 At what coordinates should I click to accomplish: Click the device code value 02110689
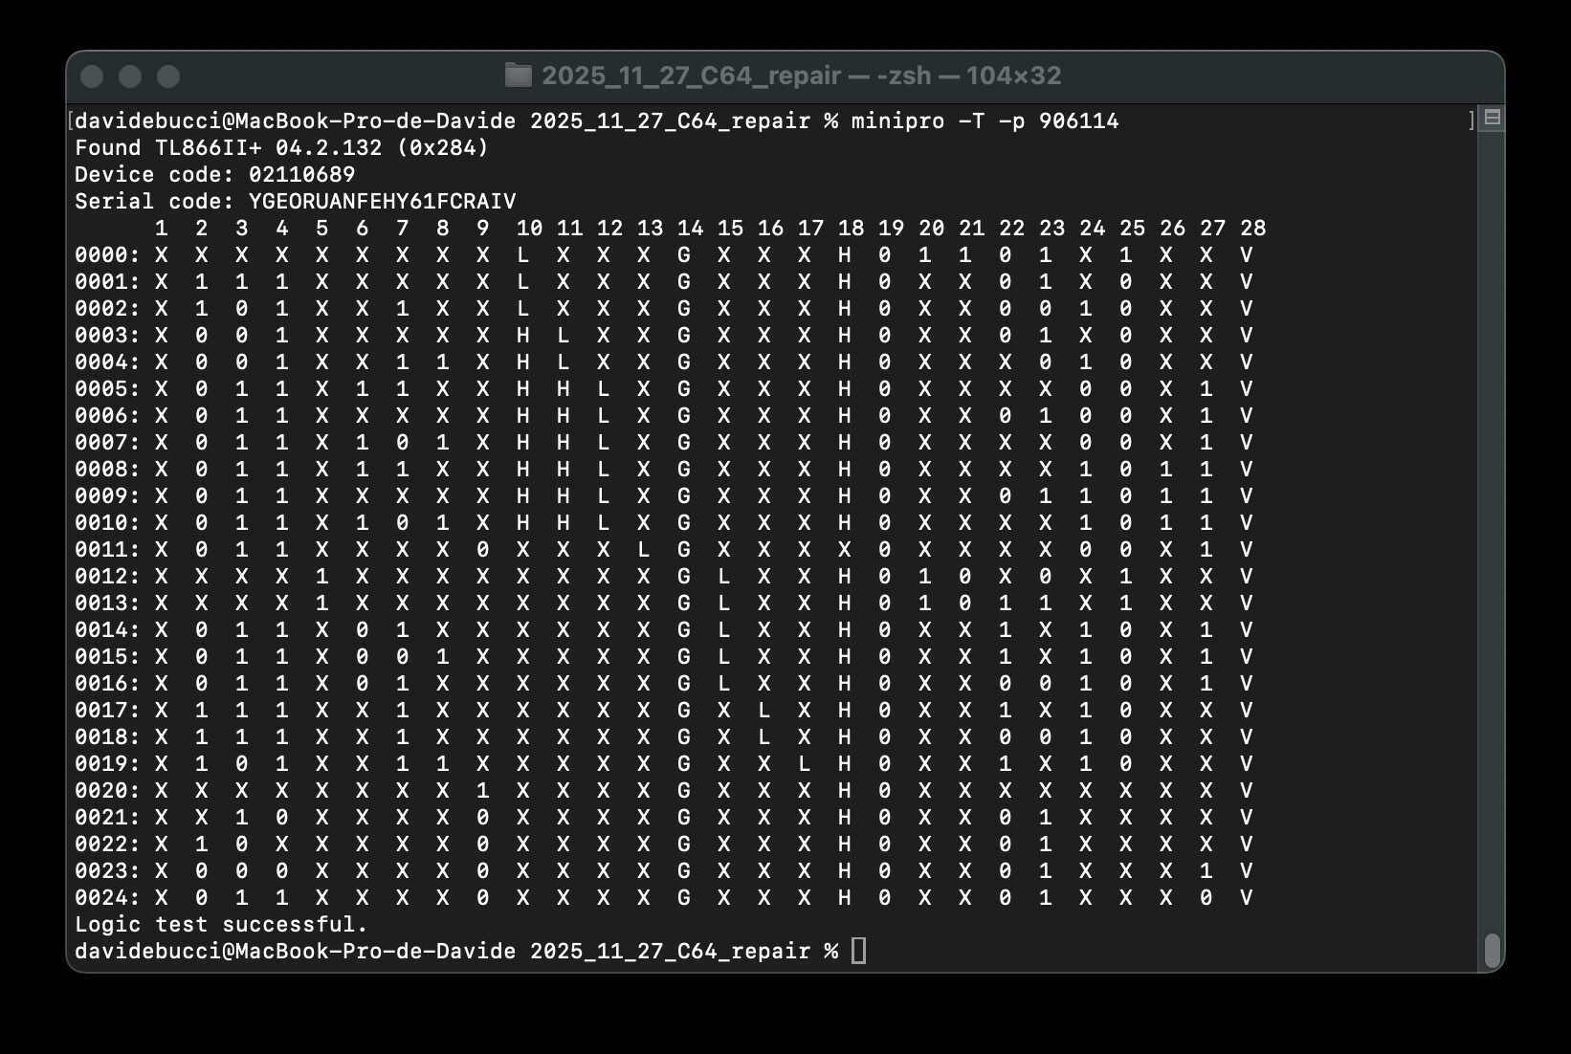[301, 175]
